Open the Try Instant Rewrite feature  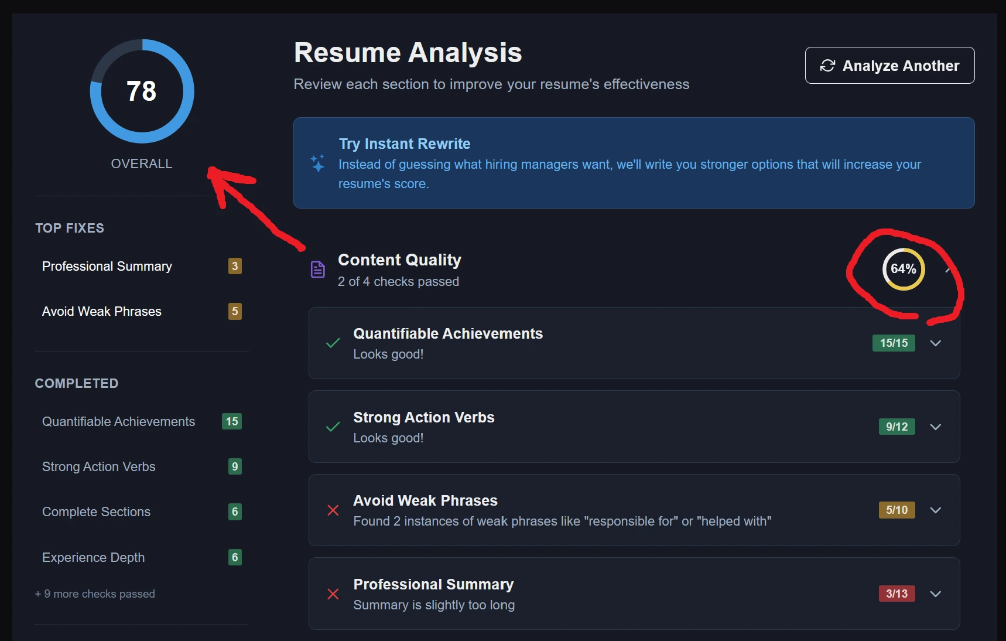tap(404, 144)
